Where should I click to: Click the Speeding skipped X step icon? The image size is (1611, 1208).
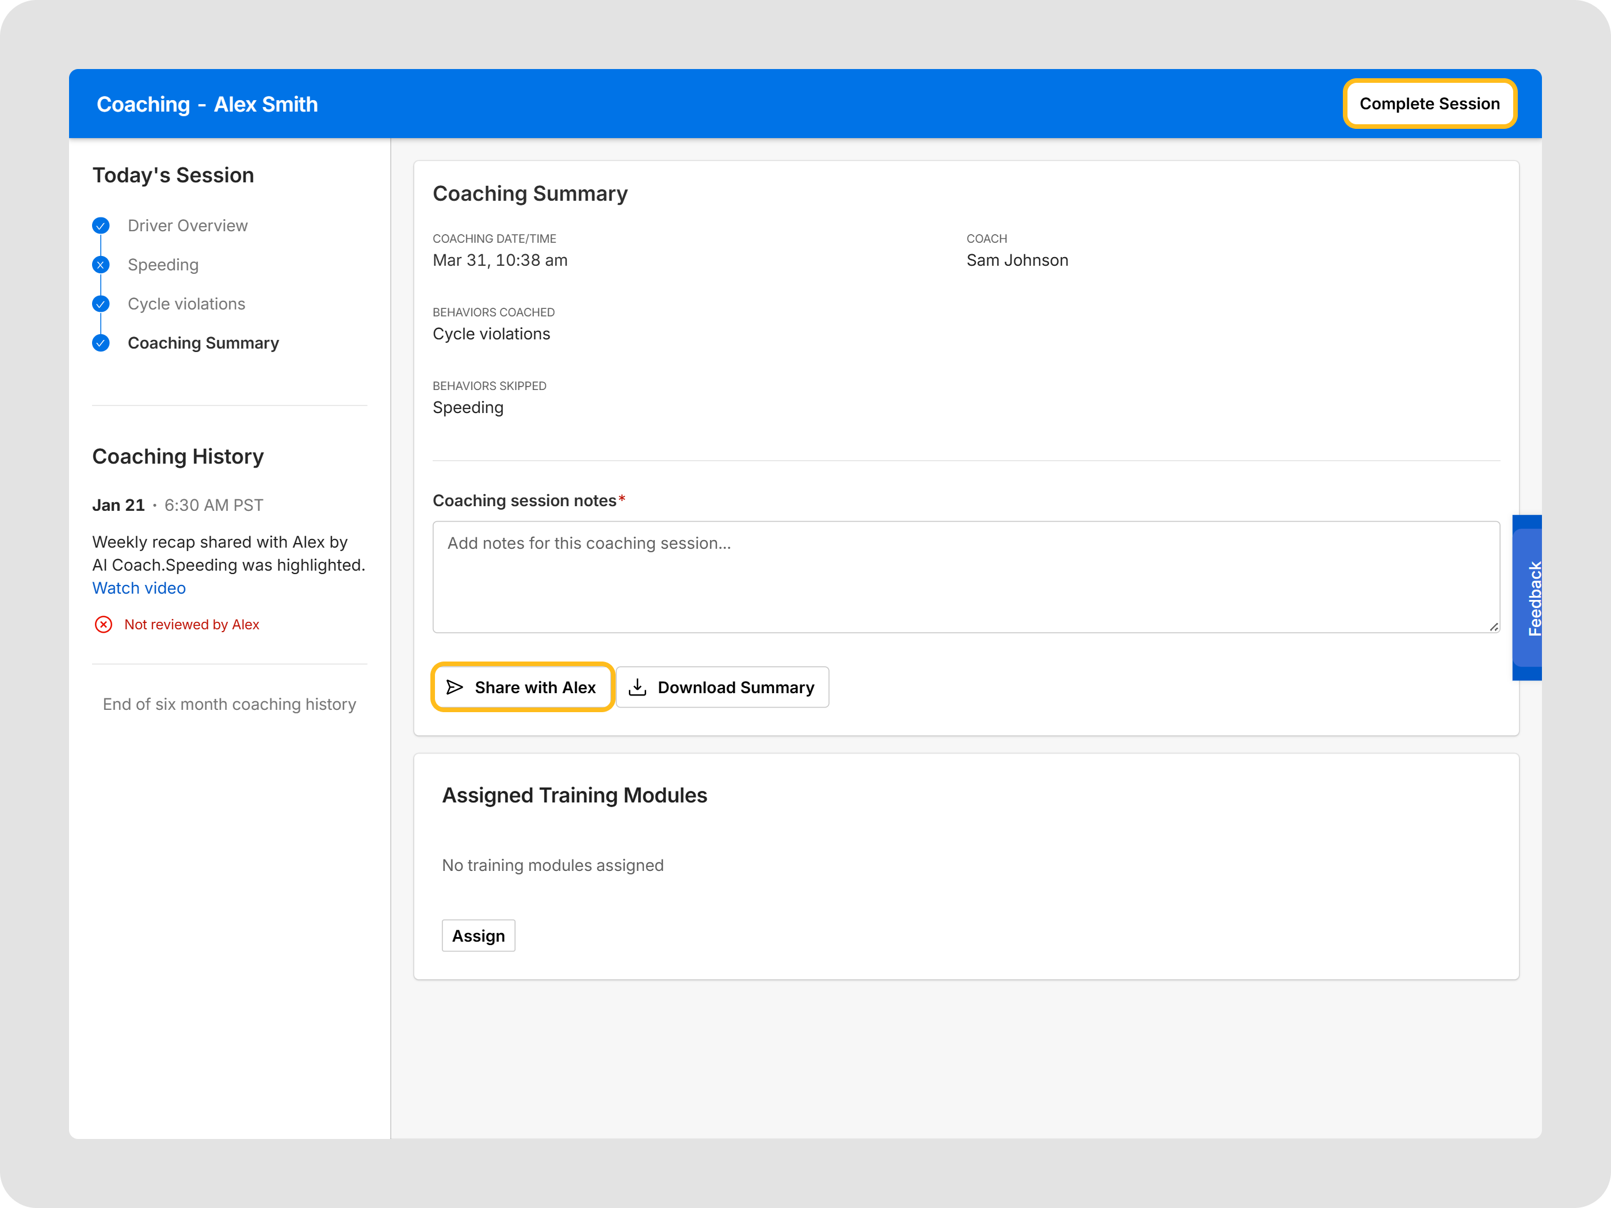101,265
